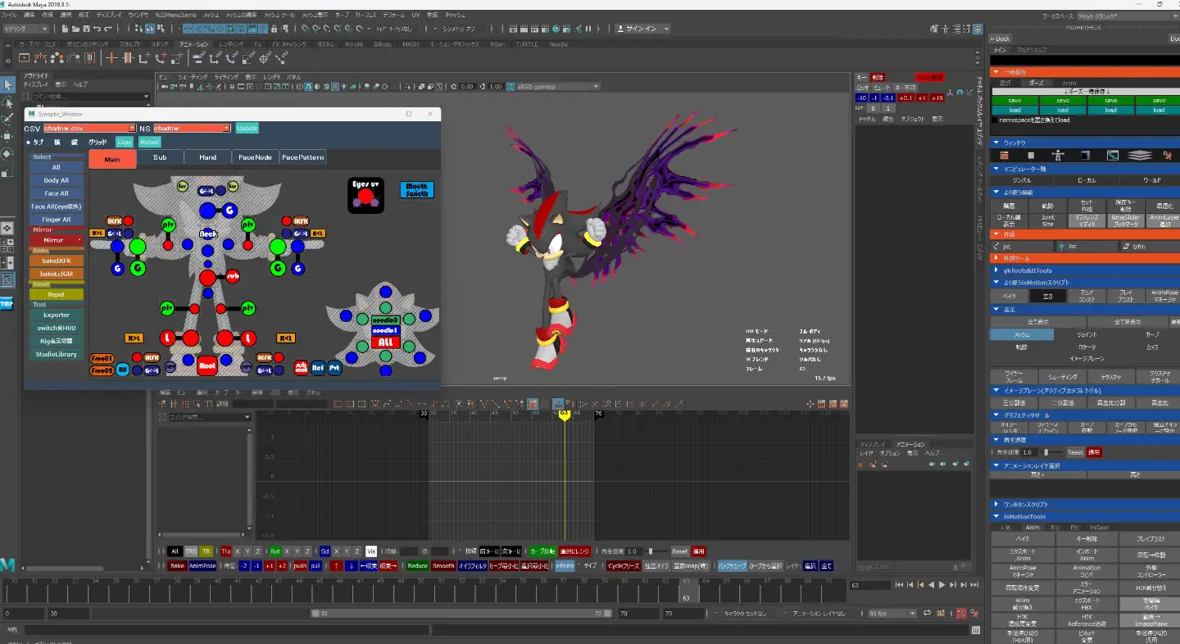The width and height of the screenshot is (1180, 644).
Task: Click the teal Update button
Action: 247,128
